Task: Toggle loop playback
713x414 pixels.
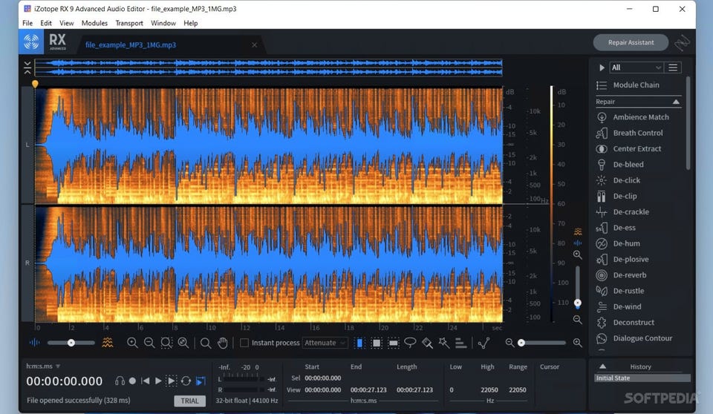Action: point(186,381)
